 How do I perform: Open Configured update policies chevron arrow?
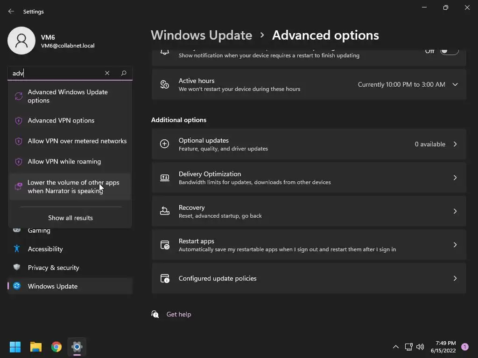point(455,278)
